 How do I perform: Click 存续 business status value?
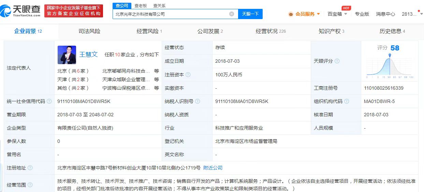pos(220,48)
